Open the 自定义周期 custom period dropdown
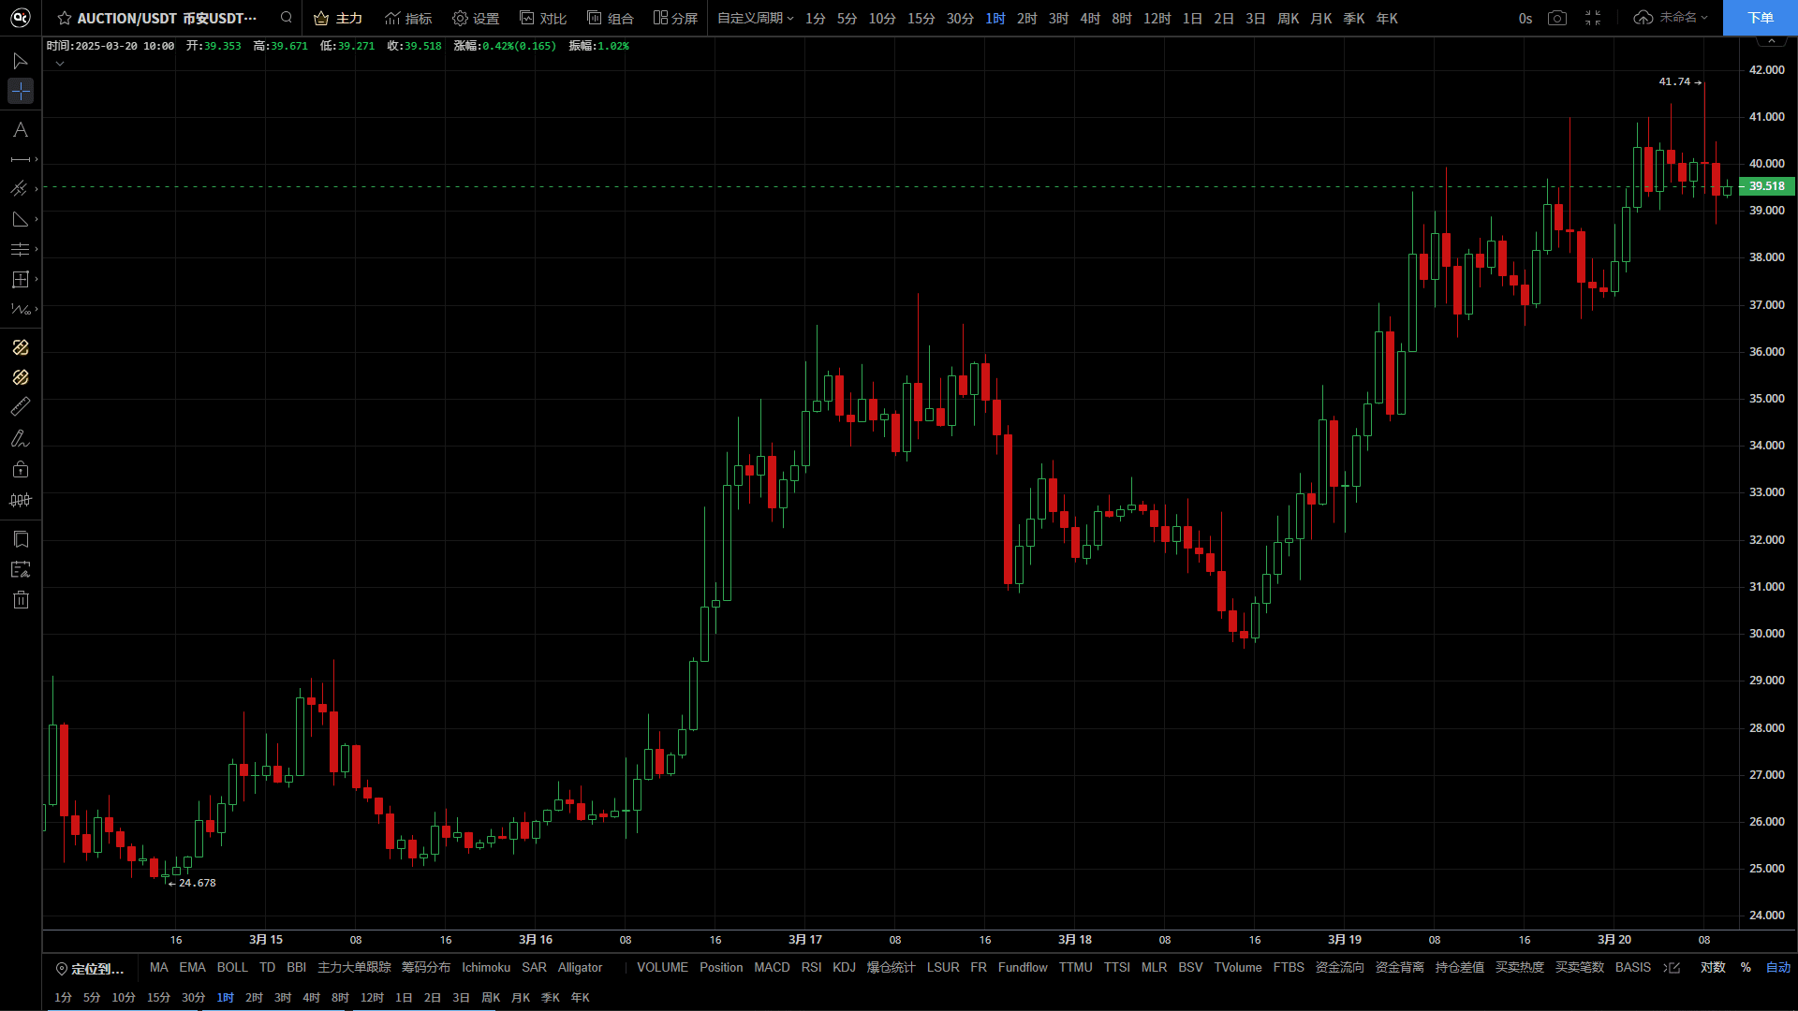Viewport: 1798px width, 1011px height. pyautogui.click(x=755, y=18)
